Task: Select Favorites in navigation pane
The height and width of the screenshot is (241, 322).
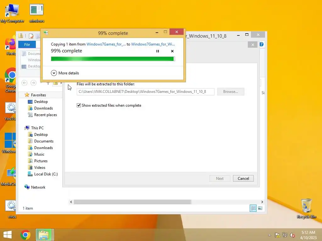Action: [x=38, y=95]
